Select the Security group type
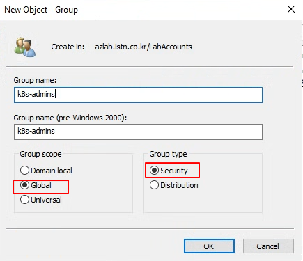The height and width of the screenshot is (261, 303). (169, 171)
